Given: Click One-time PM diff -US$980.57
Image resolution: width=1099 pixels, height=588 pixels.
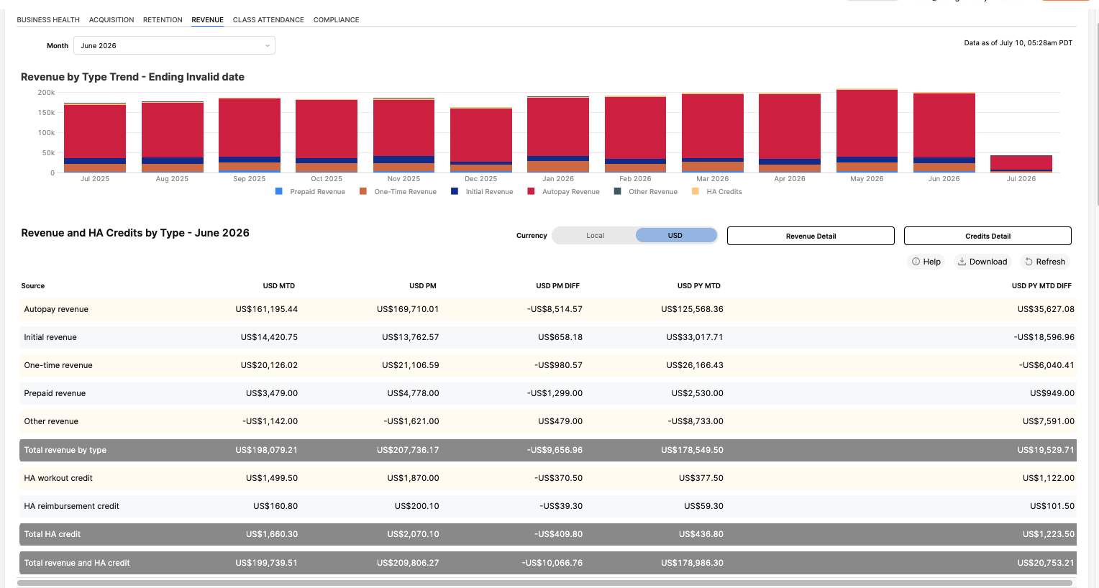Looking at the screenshot, I should click(x=558, y=365).
